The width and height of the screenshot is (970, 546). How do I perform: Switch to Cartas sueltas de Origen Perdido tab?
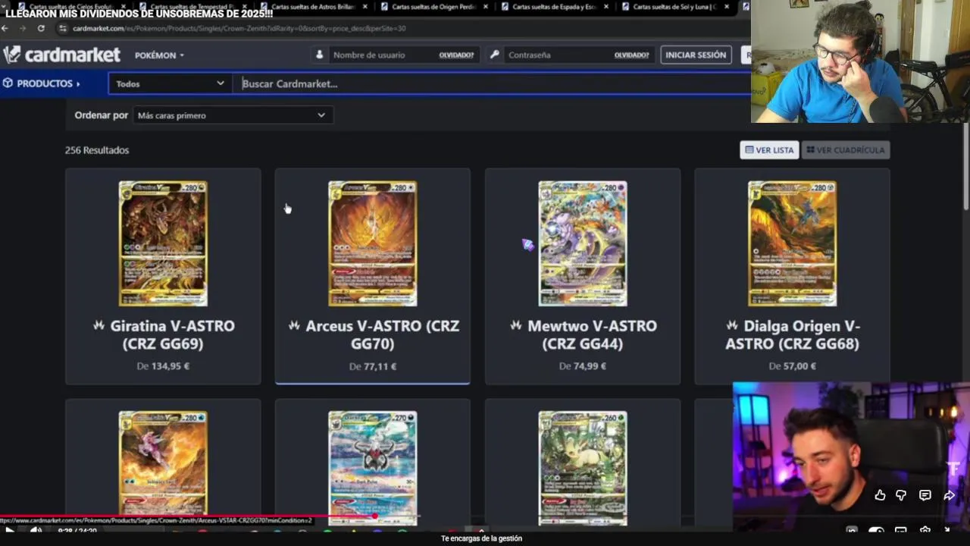pyautogui.click(x=433, y=7)
